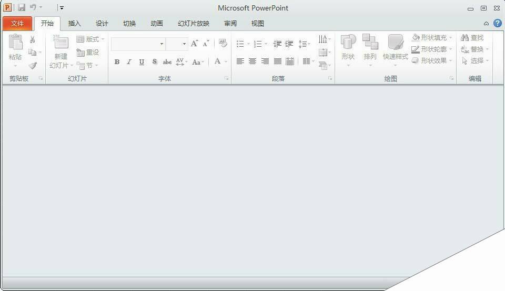Image resolution: width=505 pixels, height=291 pixels.
Task: Open Shape Outline (形状轮廓) color menu
Action: pos(432,49)
